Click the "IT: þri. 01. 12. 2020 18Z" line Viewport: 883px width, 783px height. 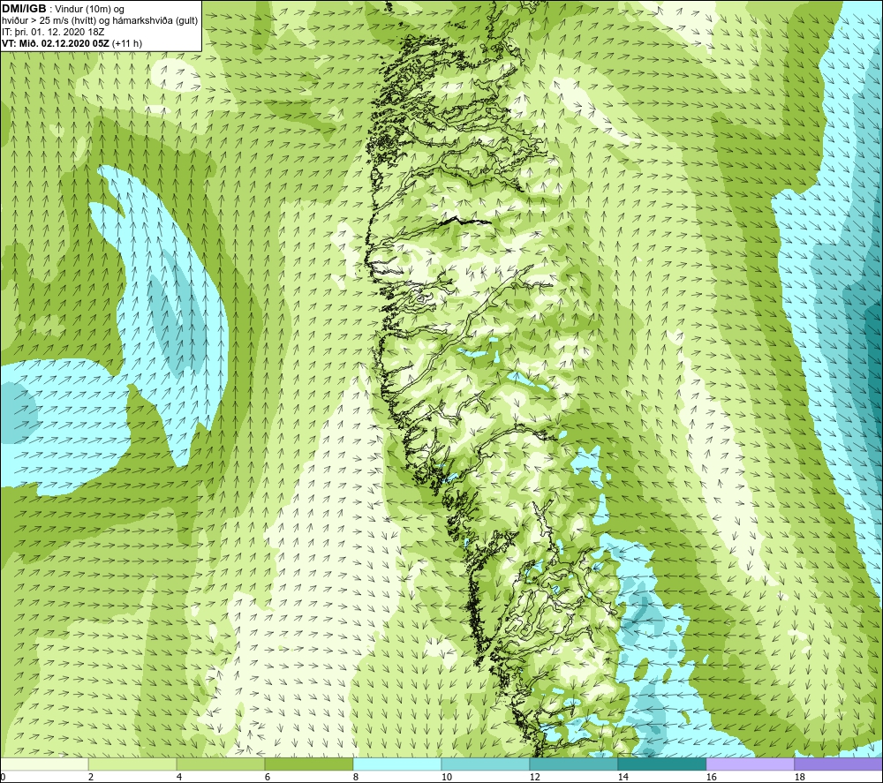[x=53, y=32]
